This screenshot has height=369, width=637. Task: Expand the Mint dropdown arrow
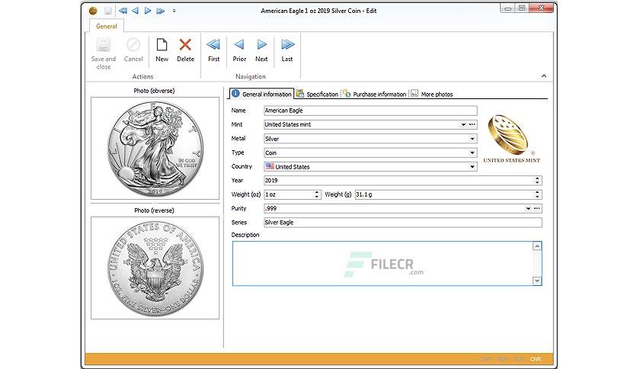[x=463, y=125]
